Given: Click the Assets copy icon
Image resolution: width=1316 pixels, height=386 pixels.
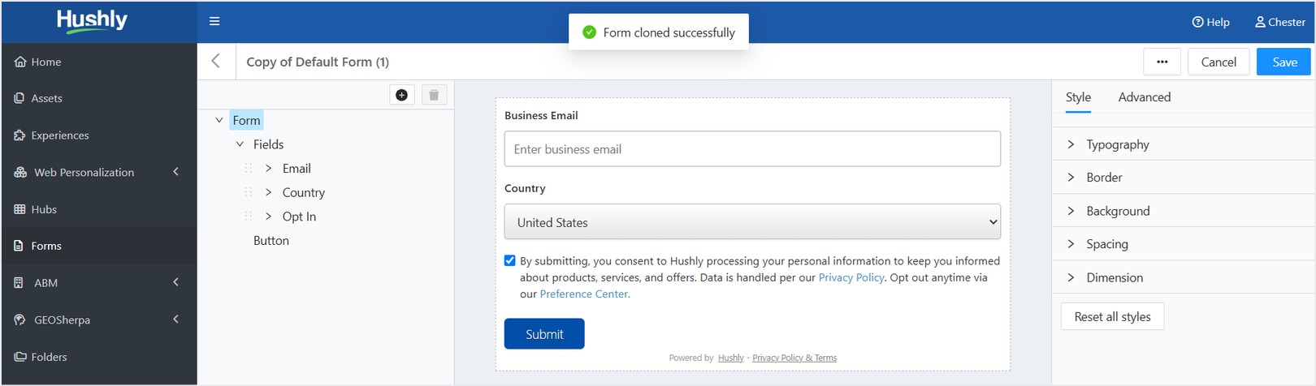Looking at the screenshot, I should pyautogui.click(x=19, y=98).
